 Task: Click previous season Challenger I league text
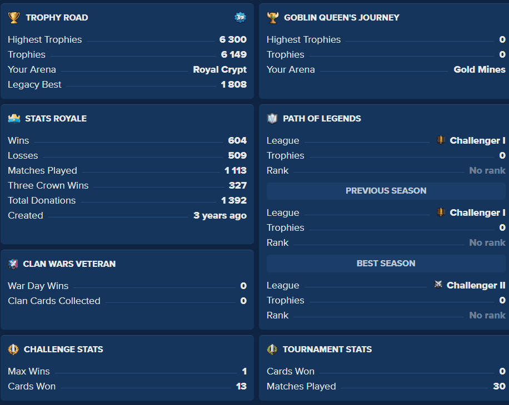coord(477,212)
